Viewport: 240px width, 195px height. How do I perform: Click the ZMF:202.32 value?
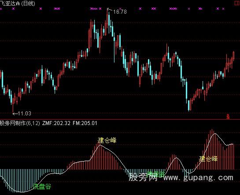point(56,123)
